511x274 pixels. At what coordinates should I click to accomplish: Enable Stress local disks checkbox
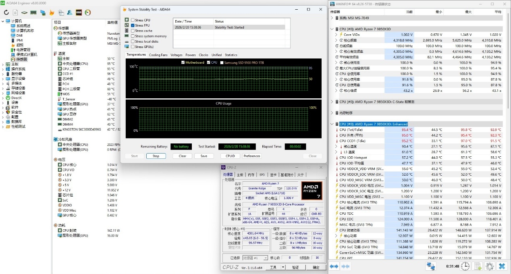click(133, 41)
